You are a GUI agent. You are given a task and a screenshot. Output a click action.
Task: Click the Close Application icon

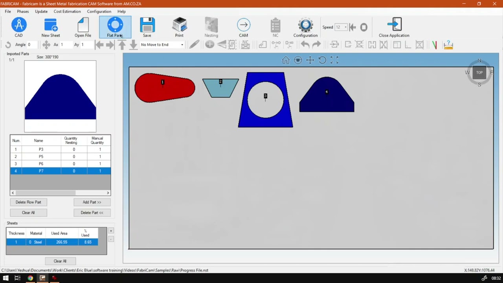tap(394, 28)
